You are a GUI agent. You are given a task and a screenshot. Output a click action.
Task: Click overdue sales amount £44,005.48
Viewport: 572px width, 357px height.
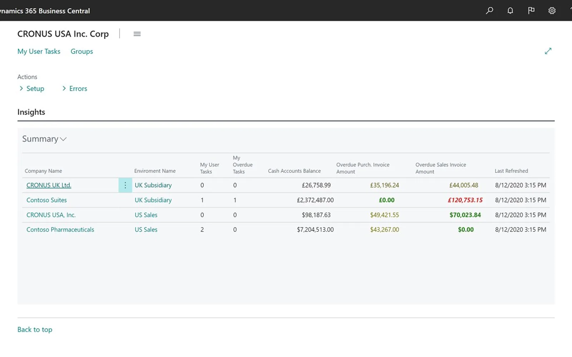tap(464, 185)
